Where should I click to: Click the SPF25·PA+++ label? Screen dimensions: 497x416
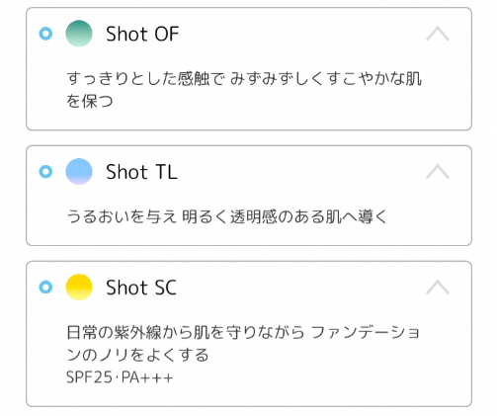click(120, 377)
